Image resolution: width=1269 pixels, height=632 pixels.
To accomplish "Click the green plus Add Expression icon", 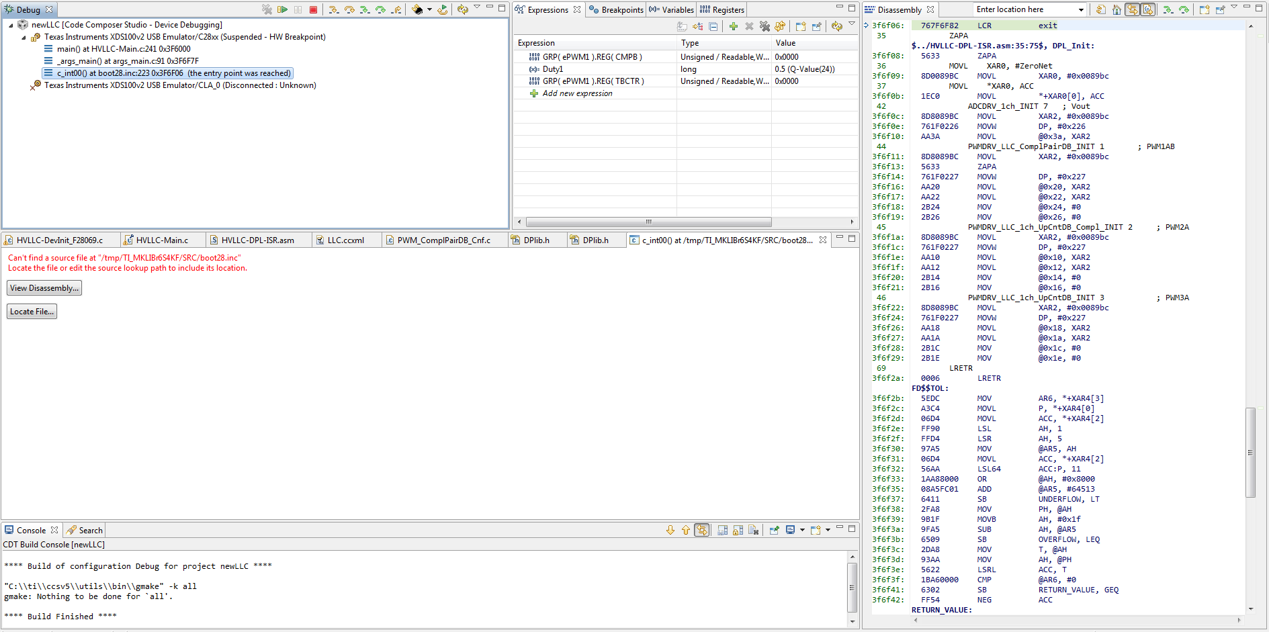I will [734, 26].
